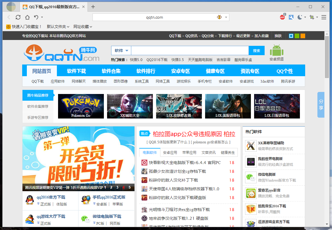The width and height of the screenshot is (332, 230).
Task: Open dropdown next to the undo icon
Action: point(42,17)
